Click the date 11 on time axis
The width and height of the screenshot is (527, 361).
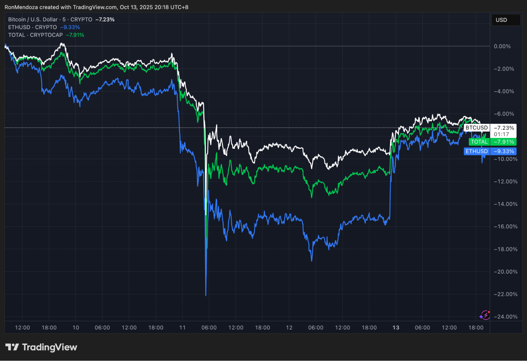(x=182, y=328)
